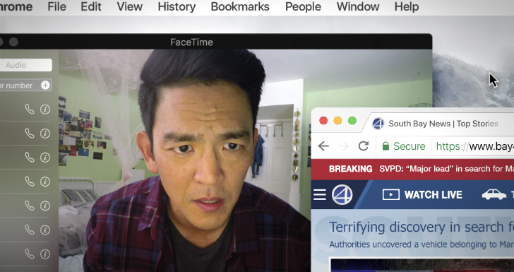Click the channel 4 logo in the blue header

(x=342, y=194)
